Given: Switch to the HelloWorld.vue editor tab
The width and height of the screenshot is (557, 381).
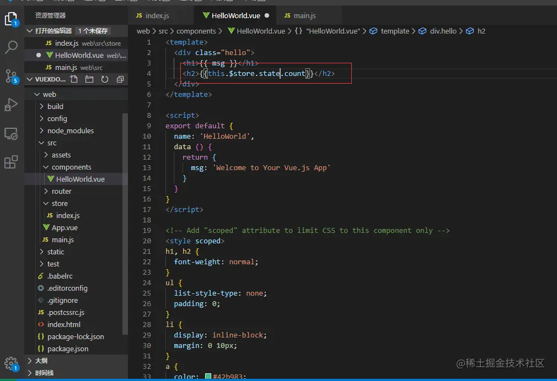Looking at the screenshot, I should 235,15.
